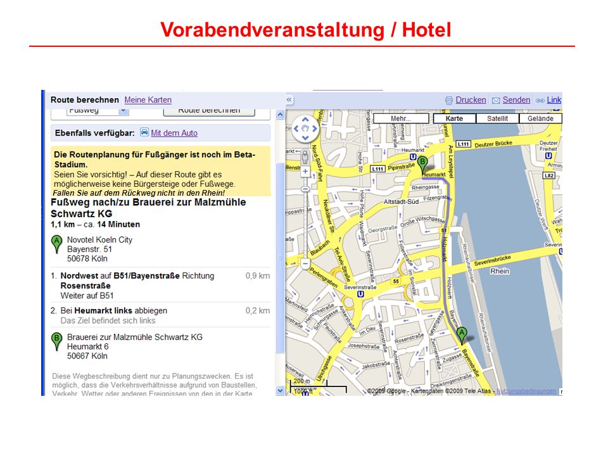
Task: Open the Mit dem Auto link
Action: [174, 133]
